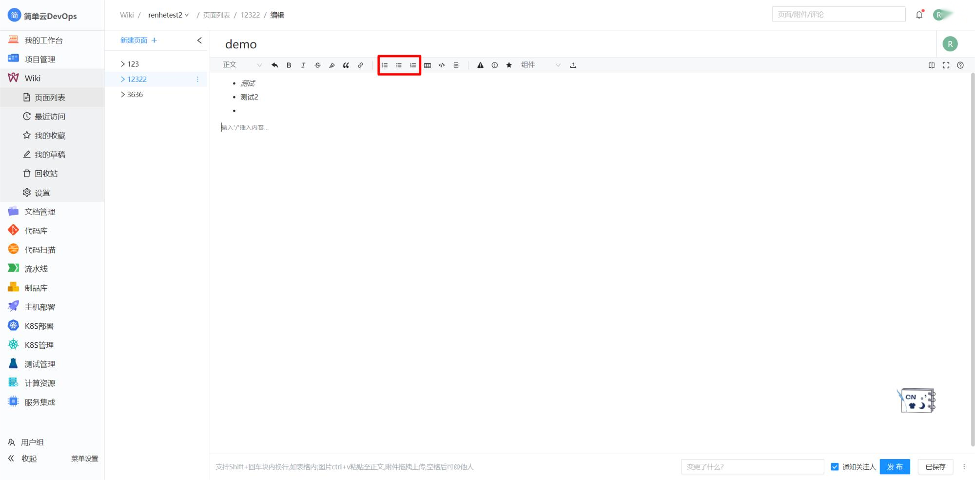This screenshot has width=975, height=480.
Task: Open the 正文 paragraph style dropdown
Action: [x=242, y=65]
